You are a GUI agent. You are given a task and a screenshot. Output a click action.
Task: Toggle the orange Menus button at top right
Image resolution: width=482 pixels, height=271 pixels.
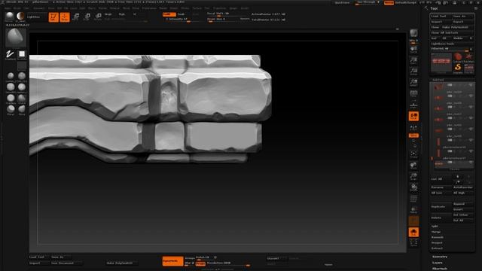389,2
